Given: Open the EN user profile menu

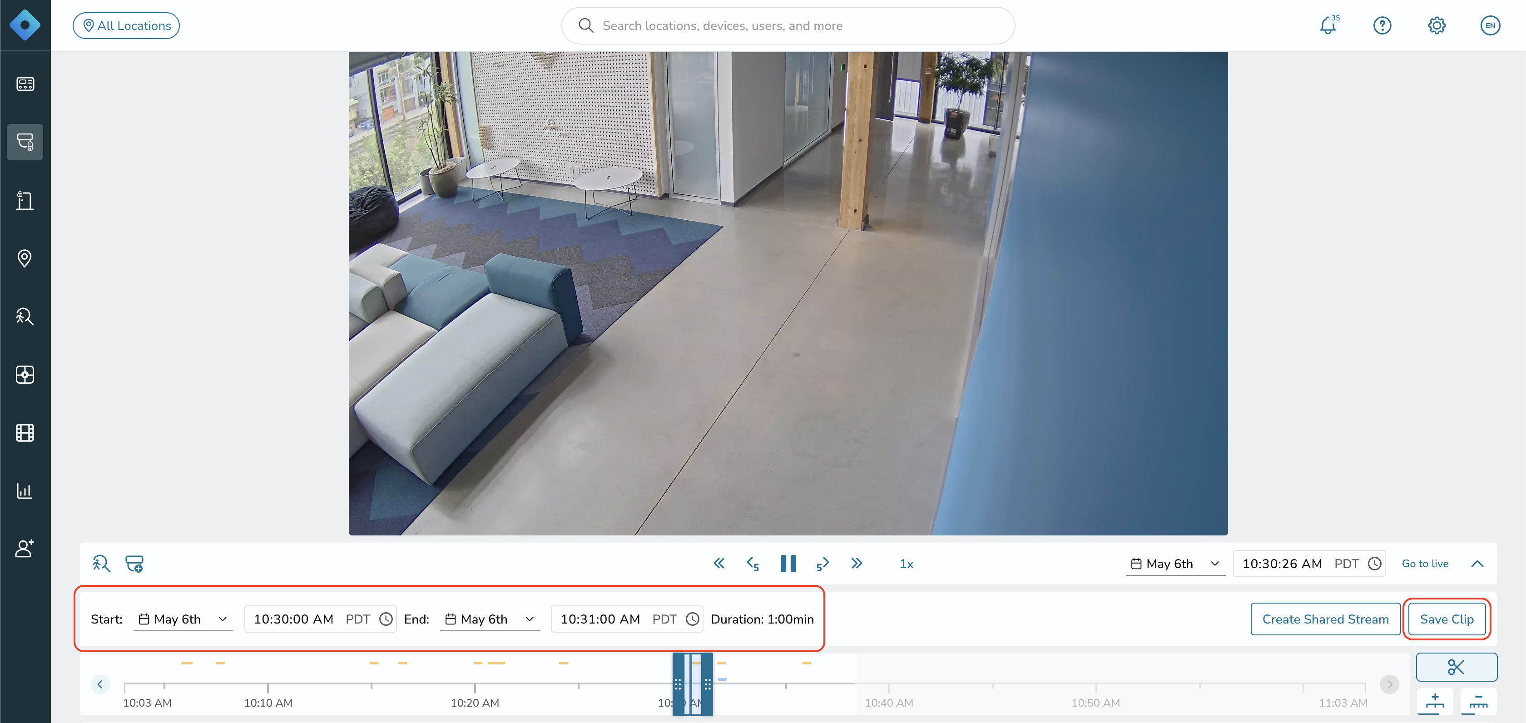Looking at the screenshot, I should pyautogui.click(x=1490, y=25).
